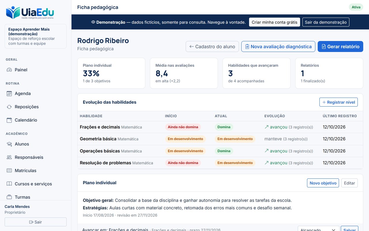Click the Matrículas card icon
The height and width of the screenshot is (231, 369).
pyautogui.click(x=9, y=171)
